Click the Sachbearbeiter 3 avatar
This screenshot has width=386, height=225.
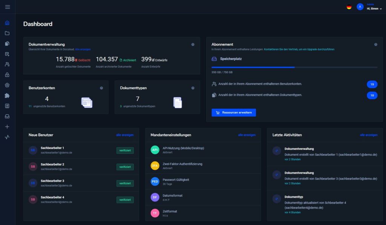[33, 183]
